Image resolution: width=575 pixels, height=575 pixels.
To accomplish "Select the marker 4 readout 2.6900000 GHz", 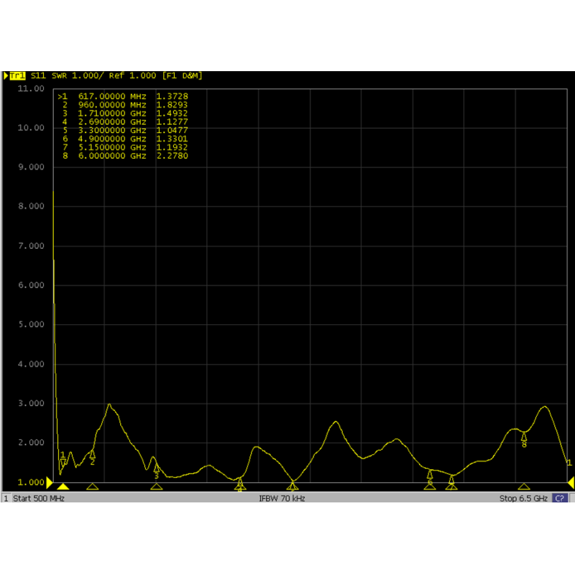I will 112,121.
